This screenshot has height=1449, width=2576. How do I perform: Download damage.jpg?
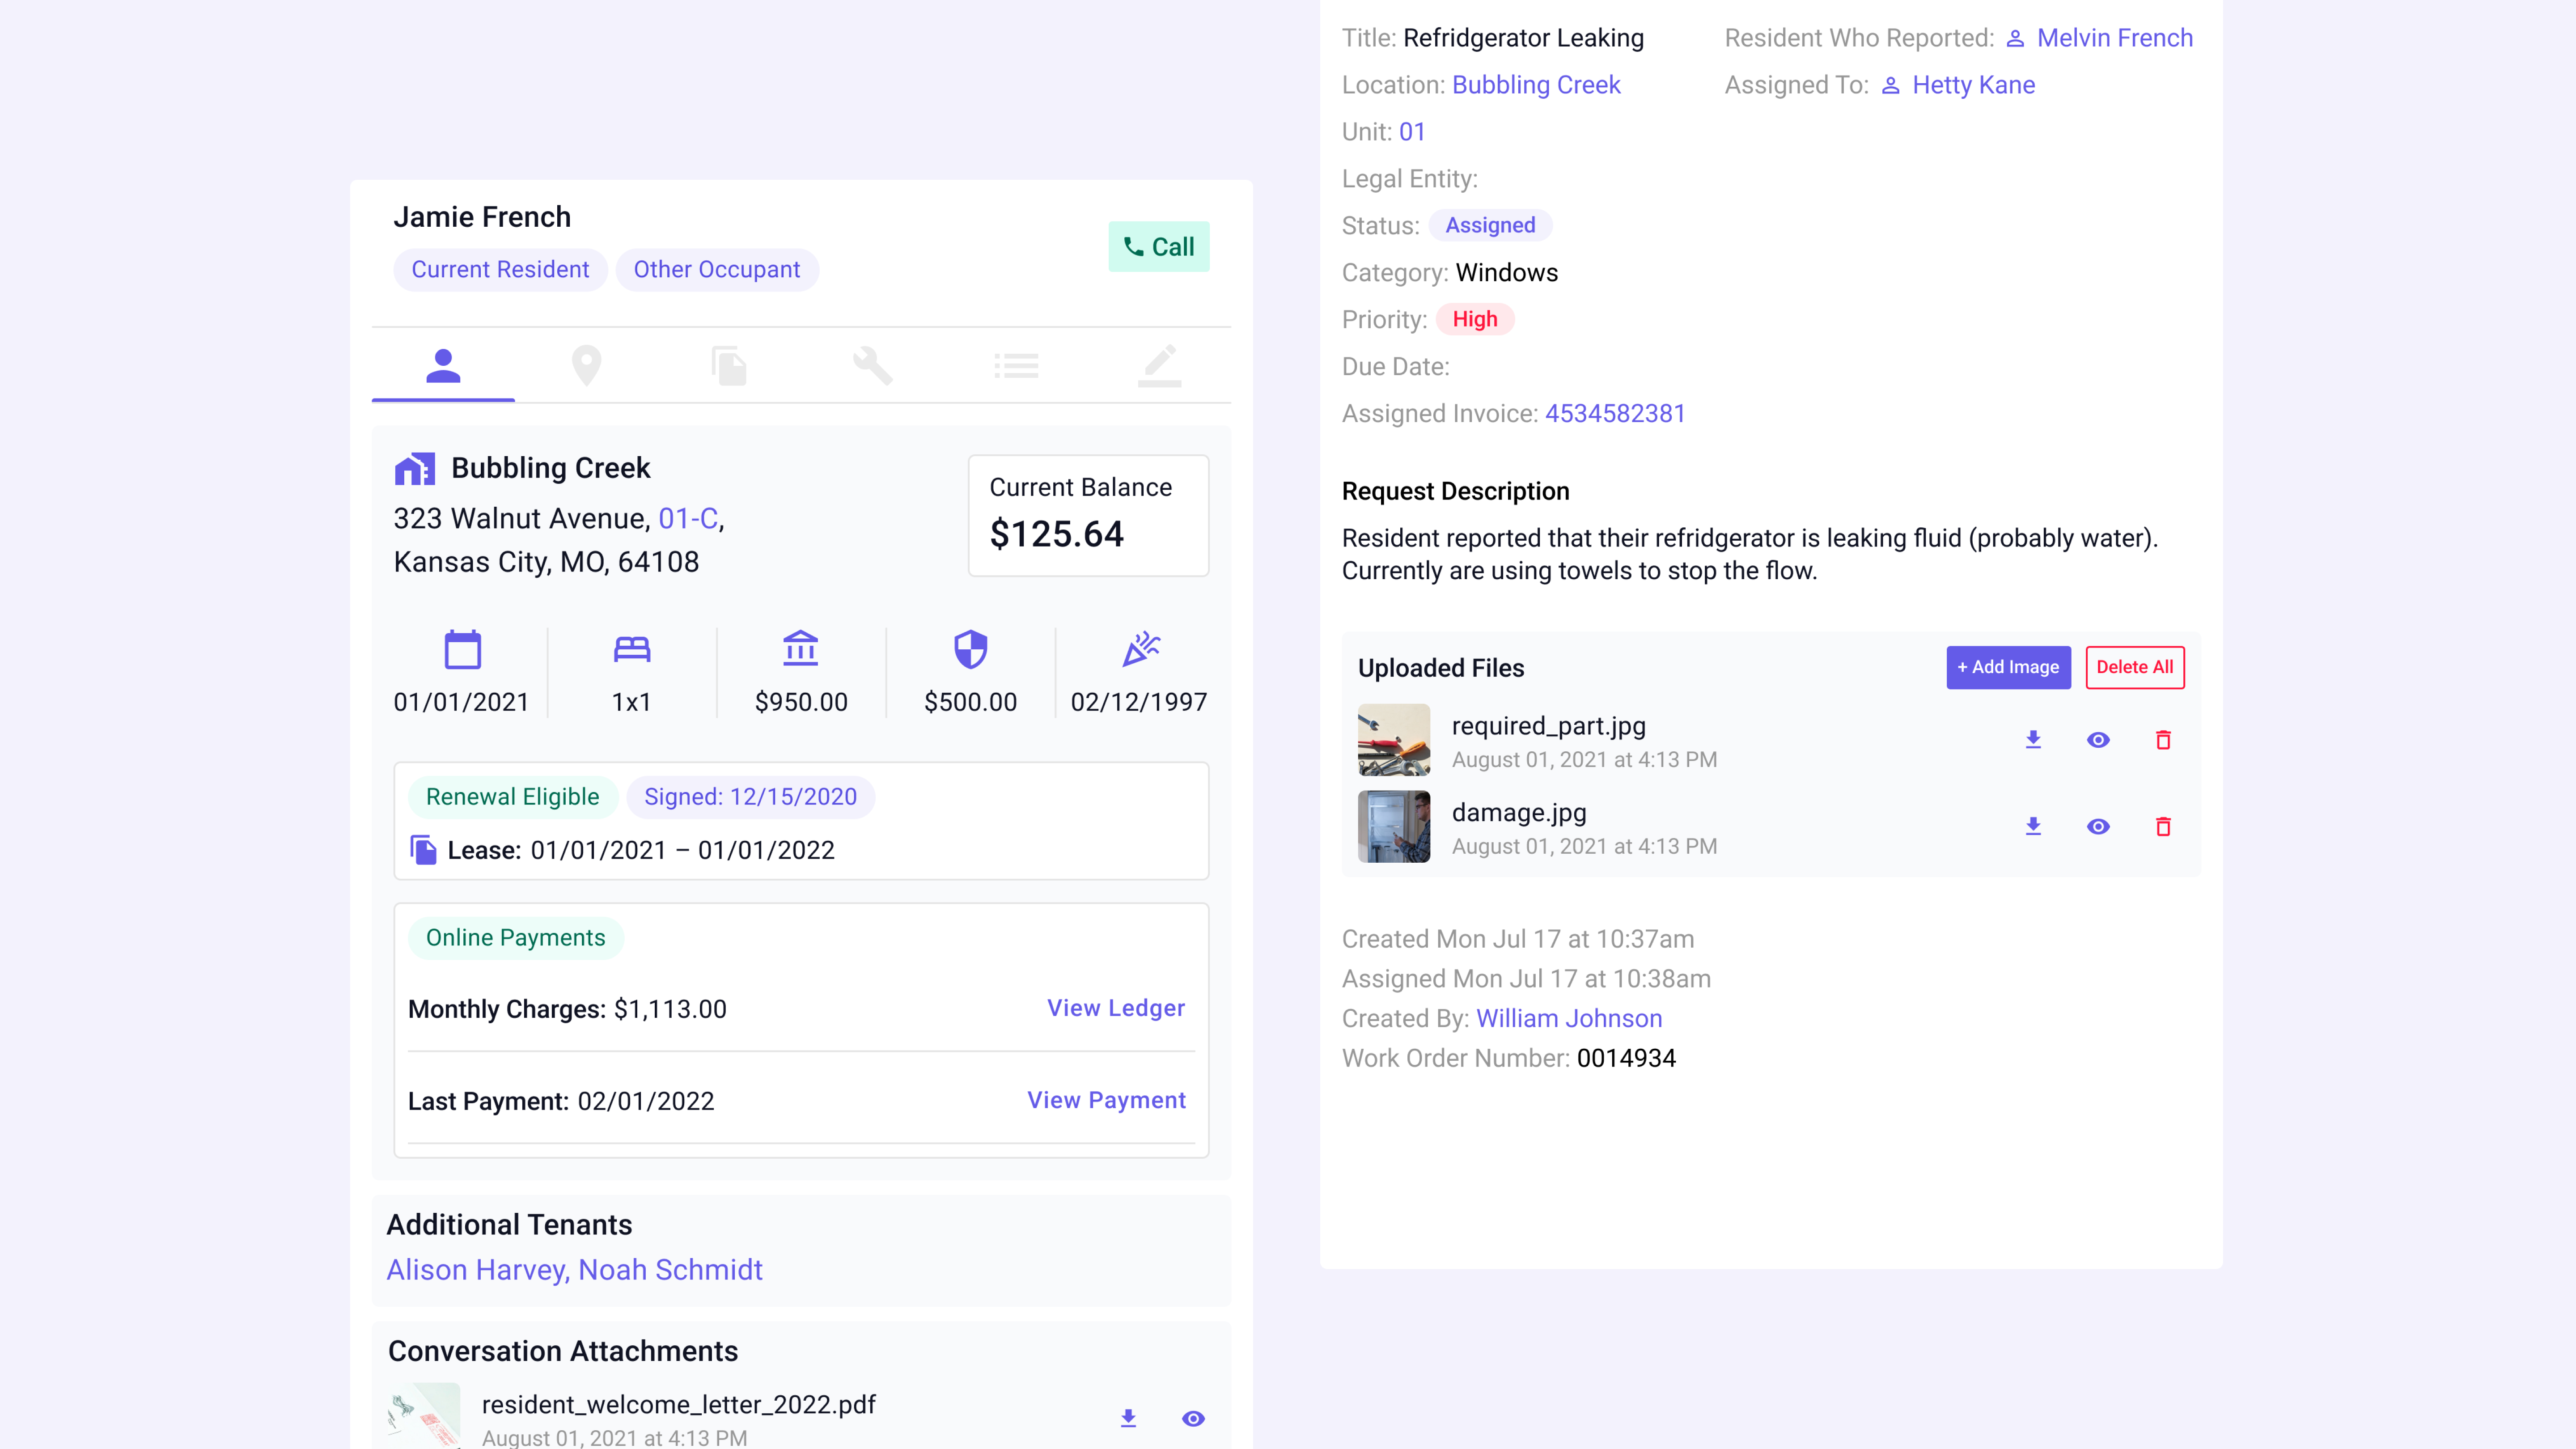point(2033,826)
